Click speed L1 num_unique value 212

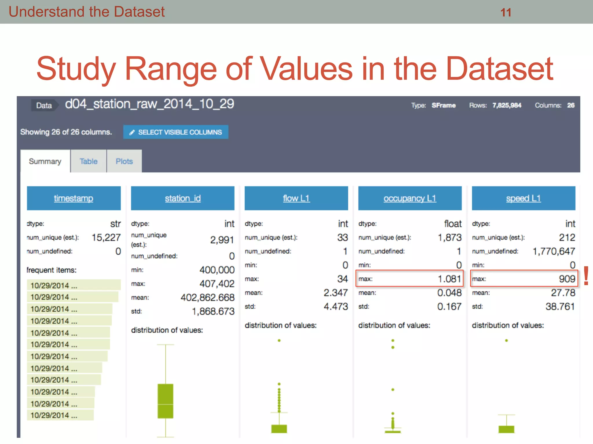coord(567,238)
